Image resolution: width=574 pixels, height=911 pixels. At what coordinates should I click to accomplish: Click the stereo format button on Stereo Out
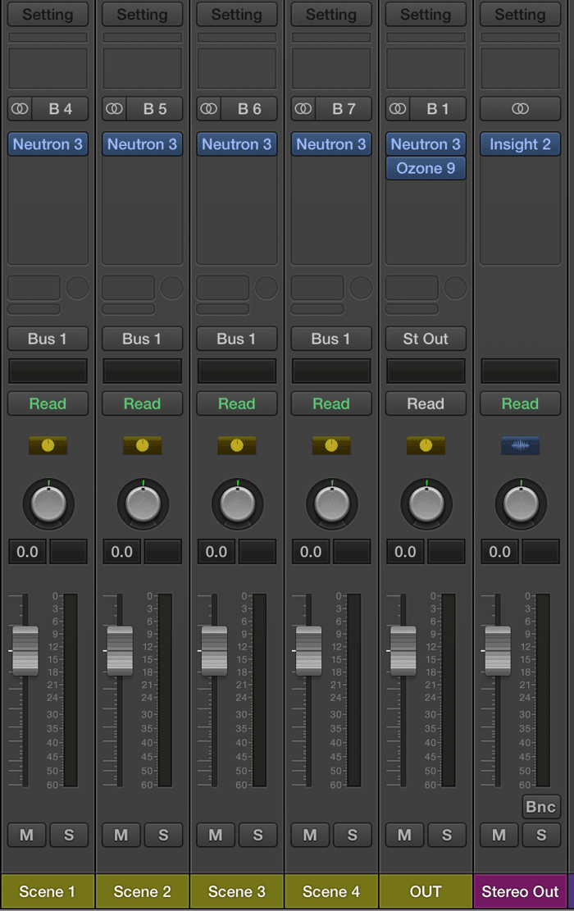pyautogui.click(x=520, y=108)
